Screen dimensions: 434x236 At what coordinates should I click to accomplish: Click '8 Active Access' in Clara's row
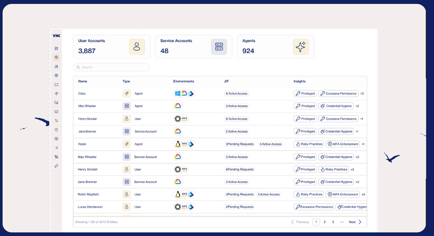pos(237,94)
